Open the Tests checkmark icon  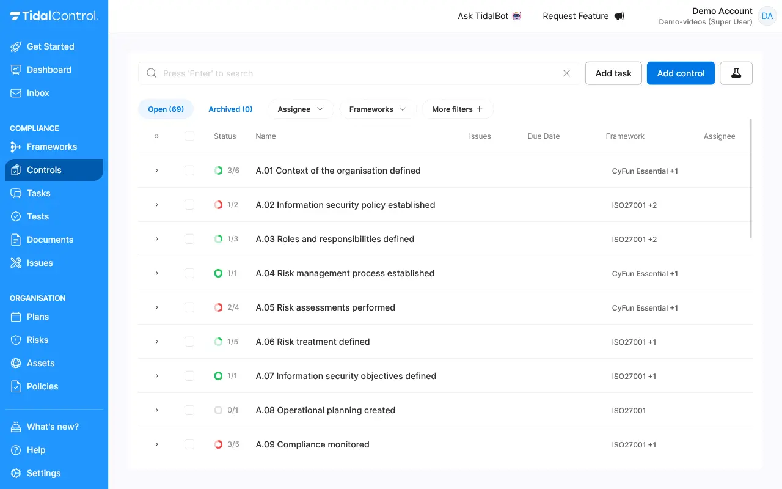(x=16, y=216)
